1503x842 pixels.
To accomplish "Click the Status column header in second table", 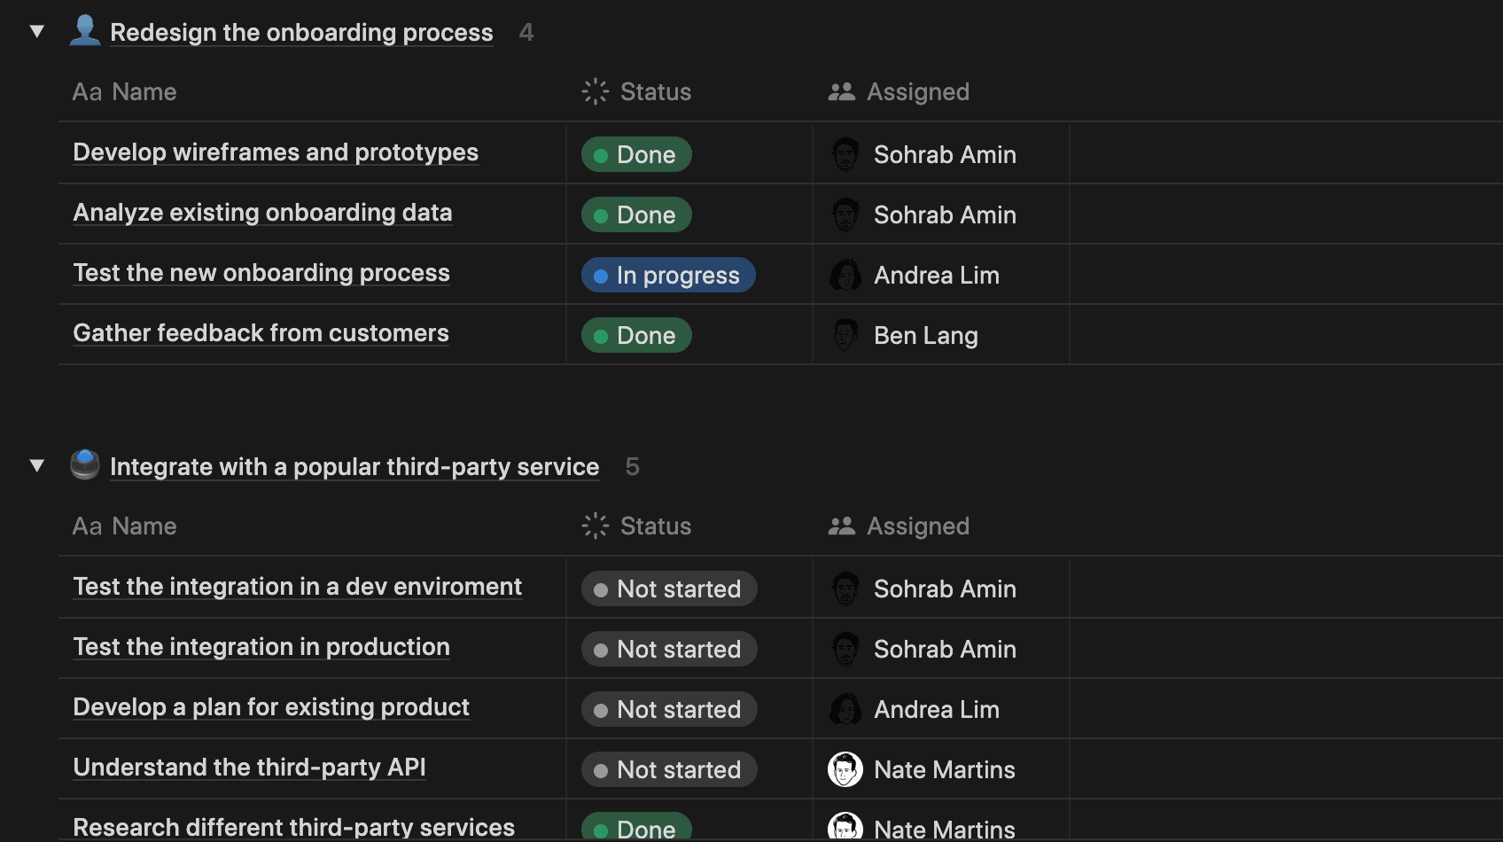I will click(655, 526).
